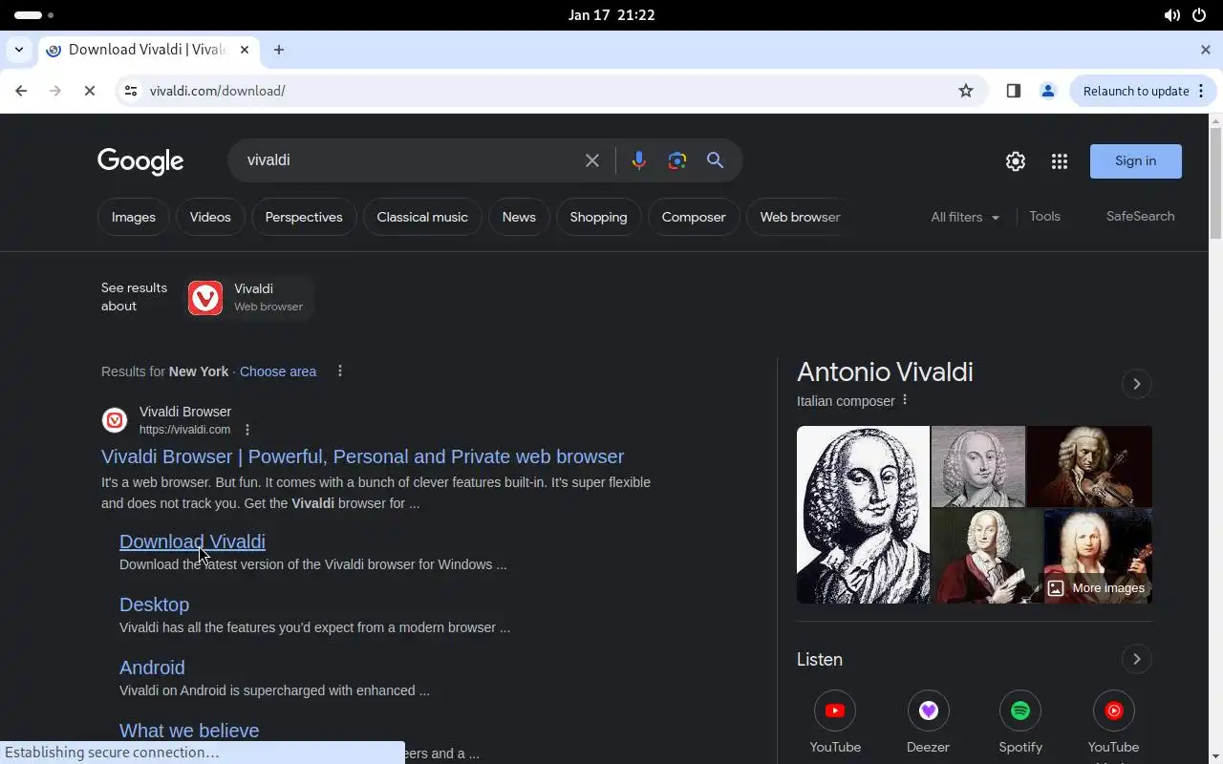Viewport: 1223px width, 764px height.
Task: Open Vivaldi Browser main result title
Action: (362, 456)
